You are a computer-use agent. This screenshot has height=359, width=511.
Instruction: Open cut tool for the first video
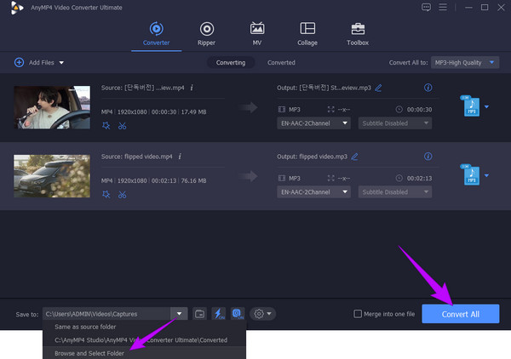122,126
